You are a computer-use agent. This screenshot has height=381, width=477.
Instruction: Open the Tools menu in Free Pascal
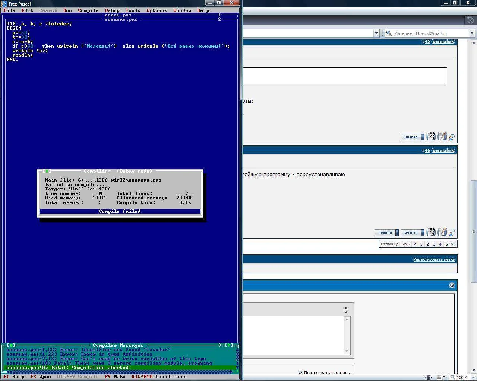coord(133,10)
